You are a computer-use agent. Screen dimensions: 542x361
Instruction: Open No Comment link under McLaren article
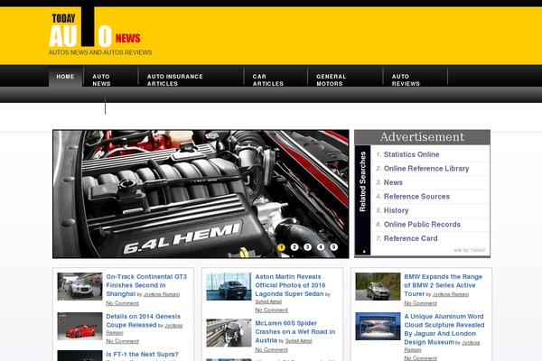pos(271,350)
